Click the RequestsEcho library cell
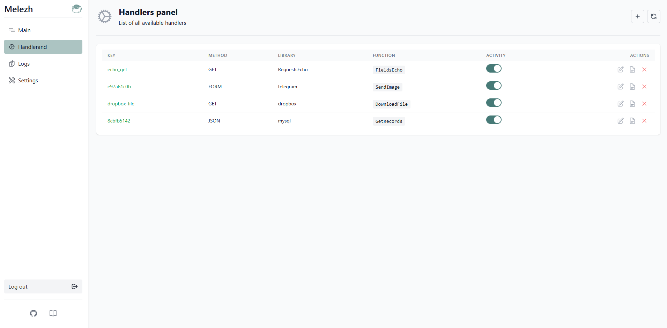Screen dimensions: 667x328 pyautogui.click(x=293, y=69)
